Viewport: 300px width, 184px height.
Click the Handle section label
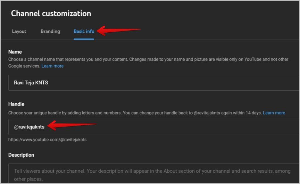click(16, 104)
